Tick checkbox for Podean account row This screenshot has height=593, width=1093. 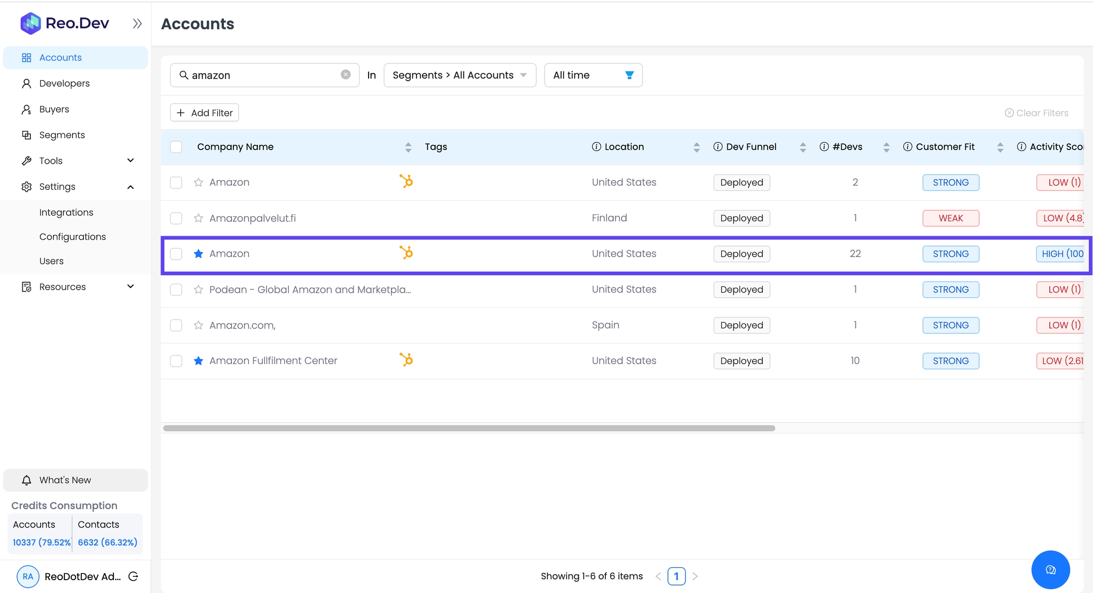176,290
